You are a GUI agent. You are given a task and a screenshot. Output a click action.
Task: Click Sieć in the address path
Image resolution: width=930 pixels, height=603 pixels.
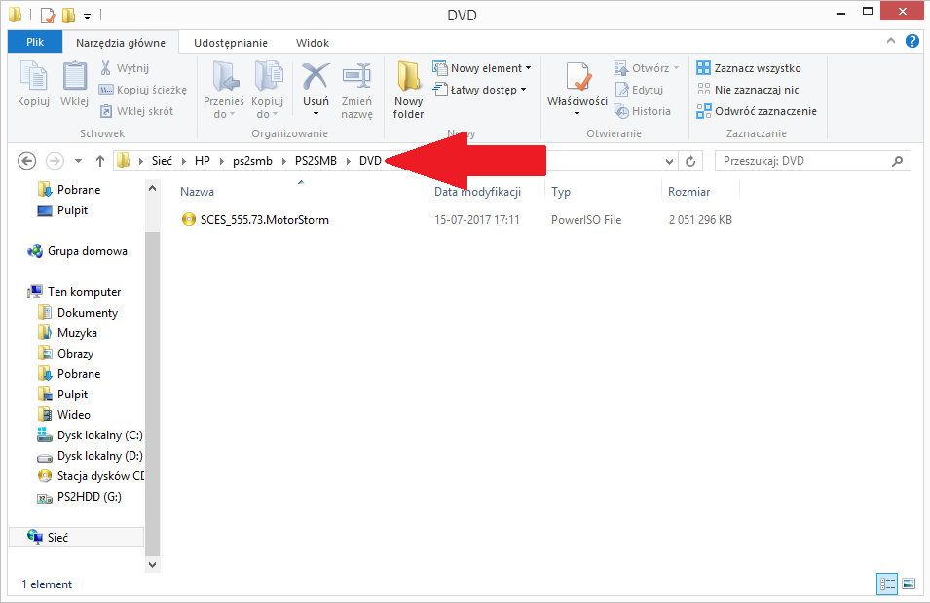click(162, 161)
